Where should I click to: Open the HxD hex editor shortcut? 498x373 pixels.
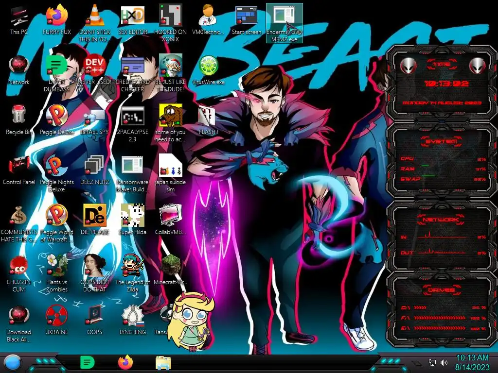coord(132,20)
